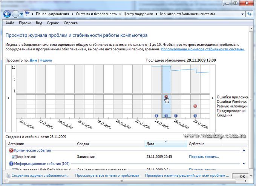
Task: Open the Использование монитора стабильности системы link
Action: coord(202,49)
